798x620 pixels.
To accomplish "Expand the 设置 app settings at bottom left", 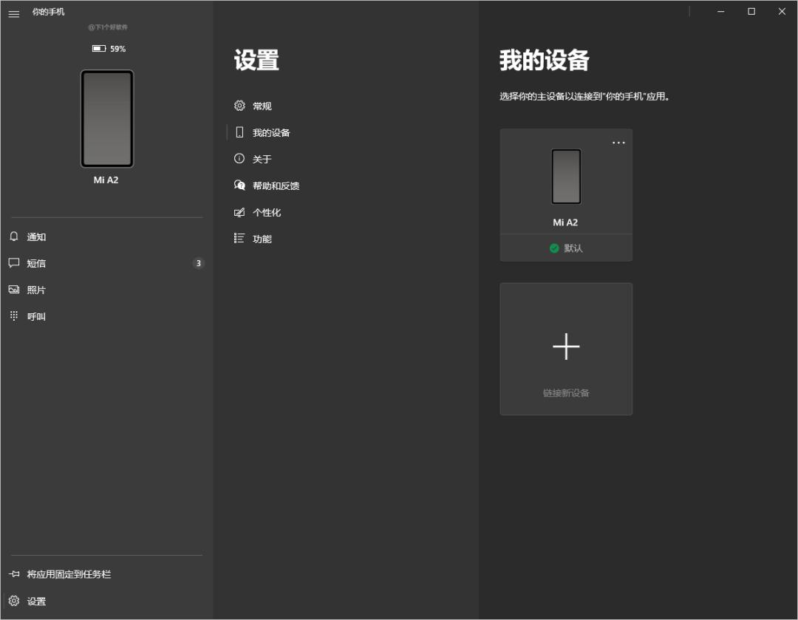I will click(35, 601).
